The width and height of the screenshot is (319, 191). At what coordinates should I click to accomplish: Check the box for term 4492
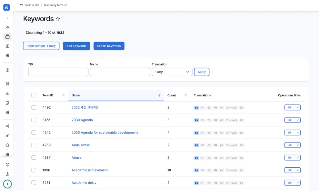(x=34, y=108)
